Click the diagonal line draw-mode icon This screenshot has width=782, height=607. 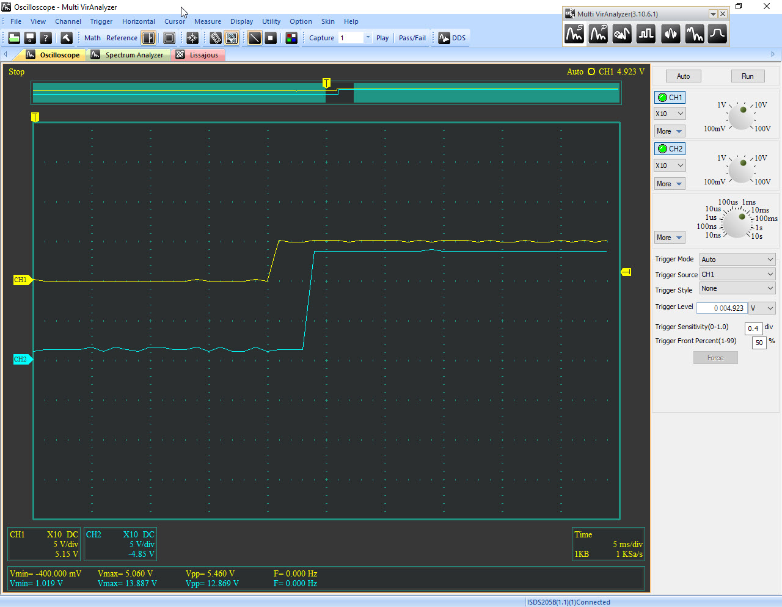[255, 38]
